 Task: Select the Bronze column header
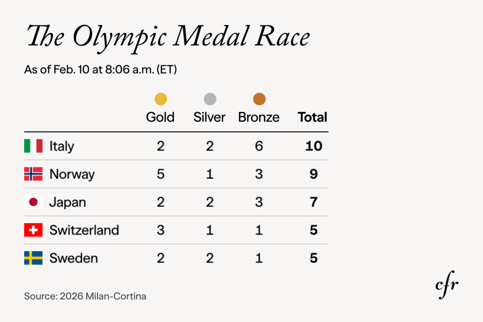[259, 117]
